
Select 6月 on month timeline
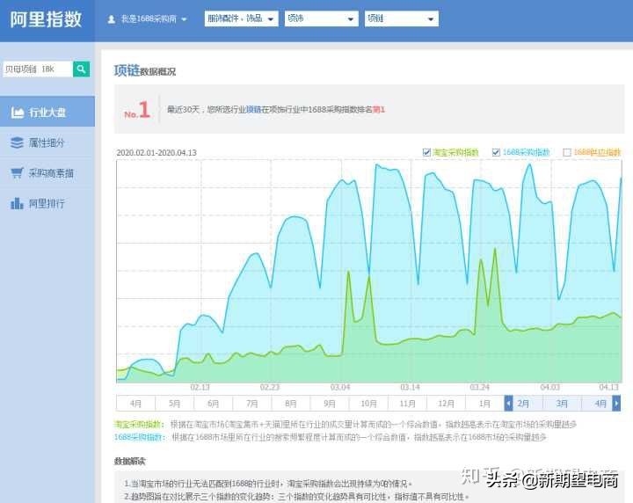pyautogui.click(x=213, y=404)
